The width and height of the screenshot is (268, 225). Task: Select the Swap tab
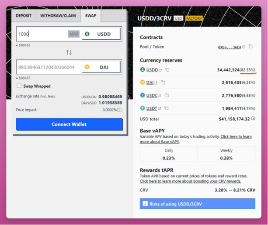[90, 16]
